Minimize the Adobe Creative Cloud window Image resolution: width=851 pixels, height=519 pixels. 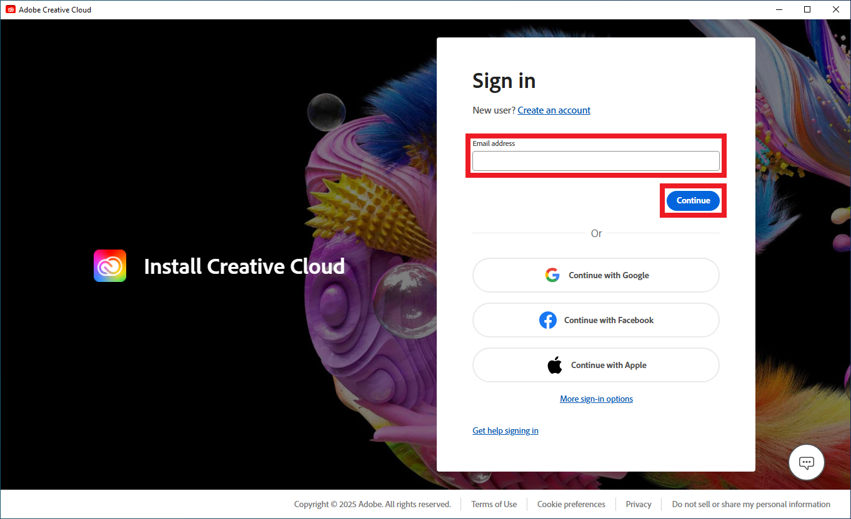click(779, 9)
